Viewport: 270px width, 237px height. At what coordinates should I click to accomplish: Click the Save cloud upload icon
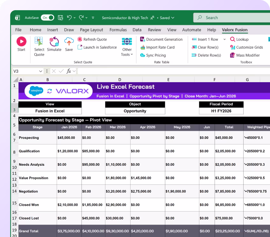[x=69, y=41]
